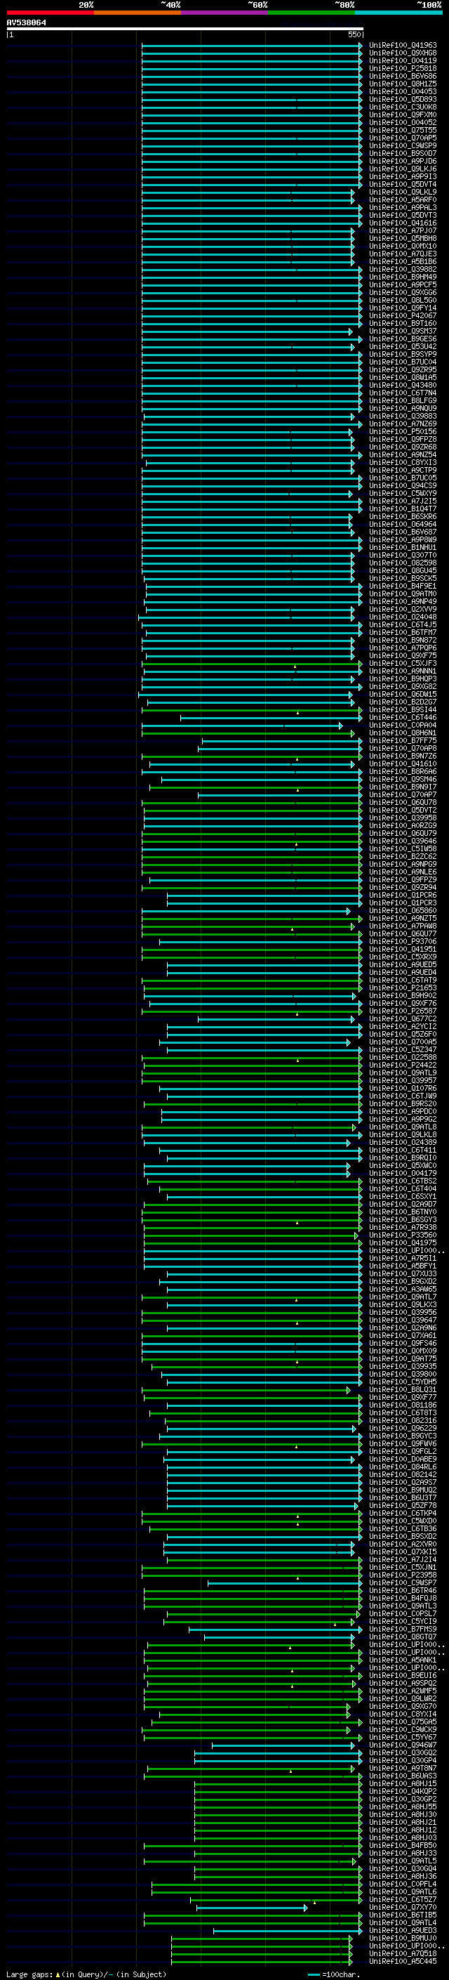This screenshot has height=1980, width=449.
Task: Click the UniRef100_Q9FS46 entry
Action: 403,1344
